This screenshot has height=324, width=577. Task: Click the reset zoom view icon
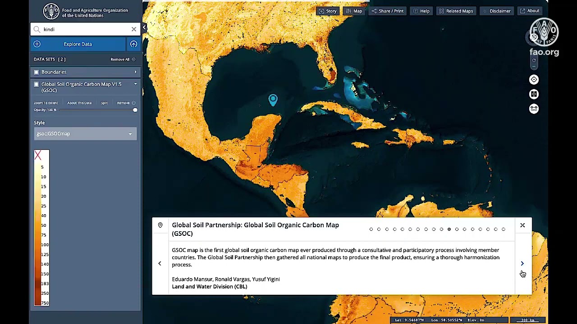click(x=534, y=60)
